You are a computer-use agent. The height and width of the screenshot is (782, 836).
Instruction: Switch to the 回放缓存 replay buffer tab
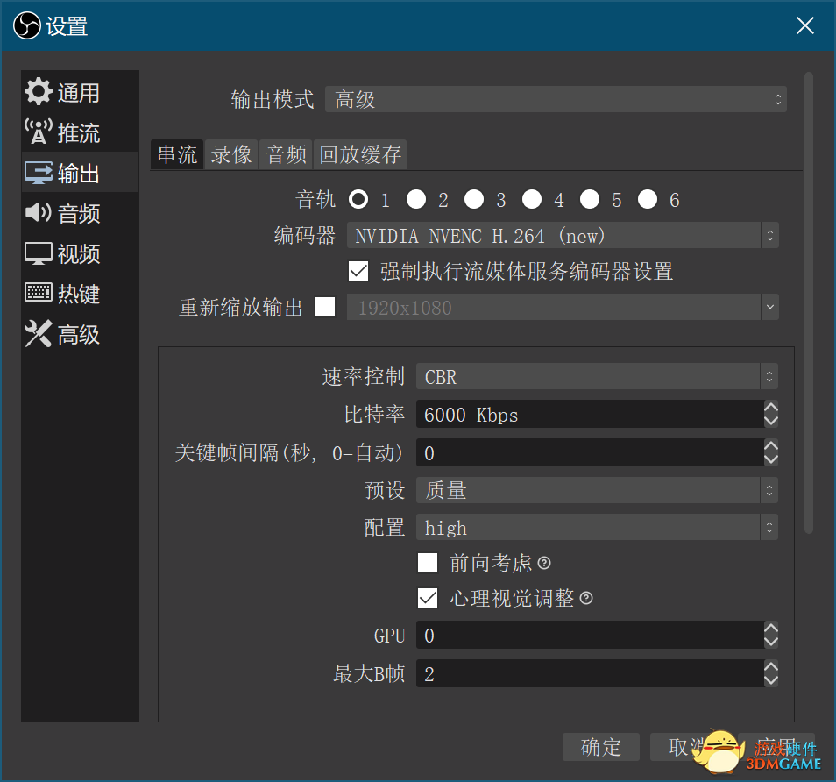(x=360, y=155)
